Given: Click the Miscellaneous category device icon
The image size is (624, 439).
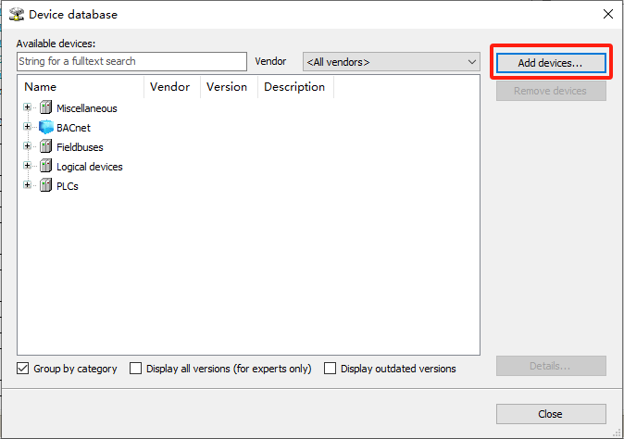Looking at the screenshot, I should click(x=45, y=107).
